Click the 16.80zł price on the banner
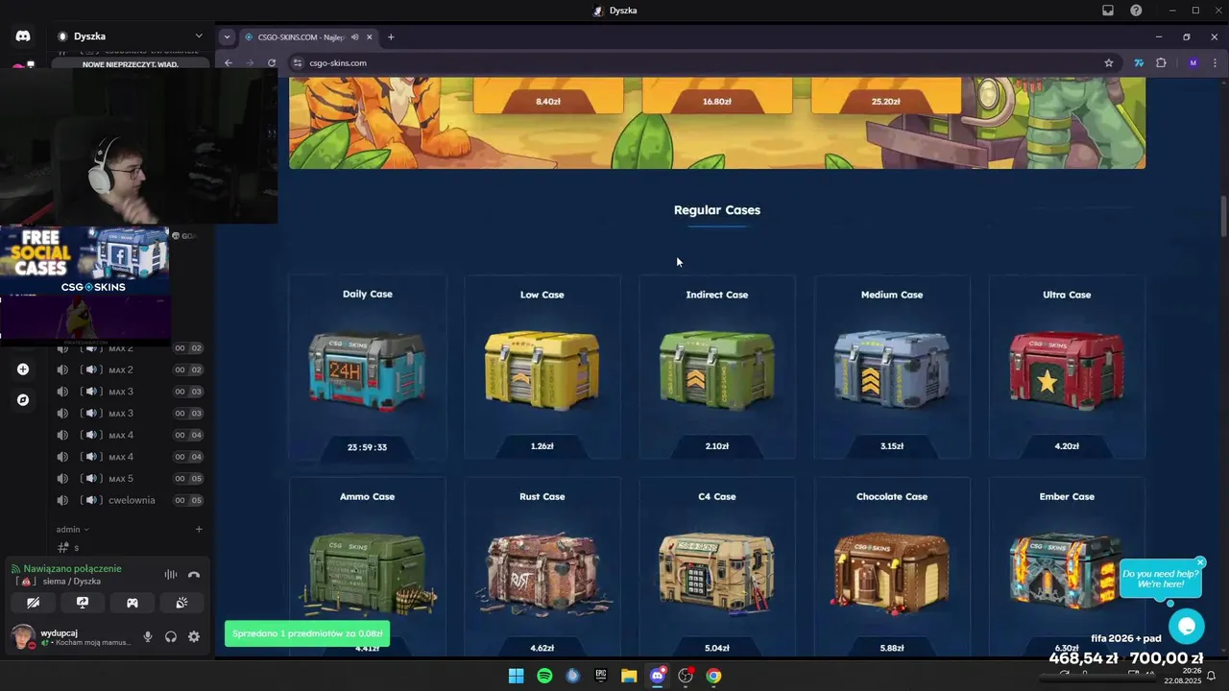Screen dimensions: 1229x691 pyautogui.click(x=717, y=101)
